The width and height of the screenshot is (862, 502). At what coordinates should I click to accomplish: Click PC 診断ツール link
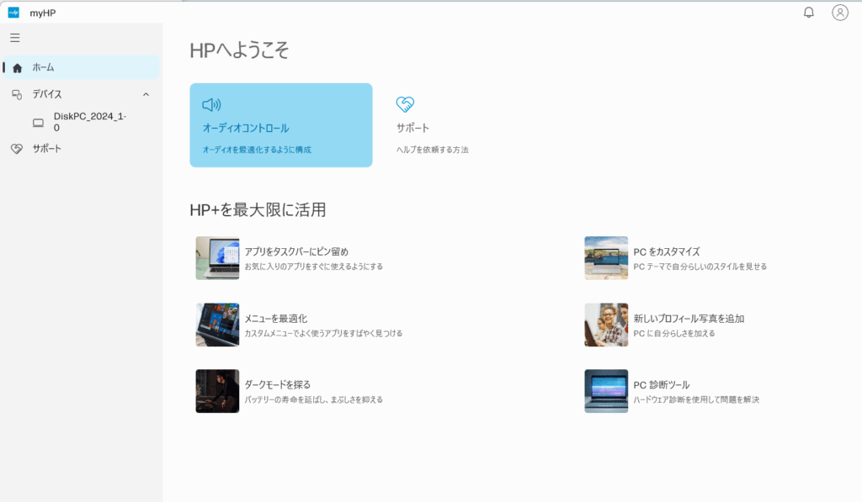[662, 385]
